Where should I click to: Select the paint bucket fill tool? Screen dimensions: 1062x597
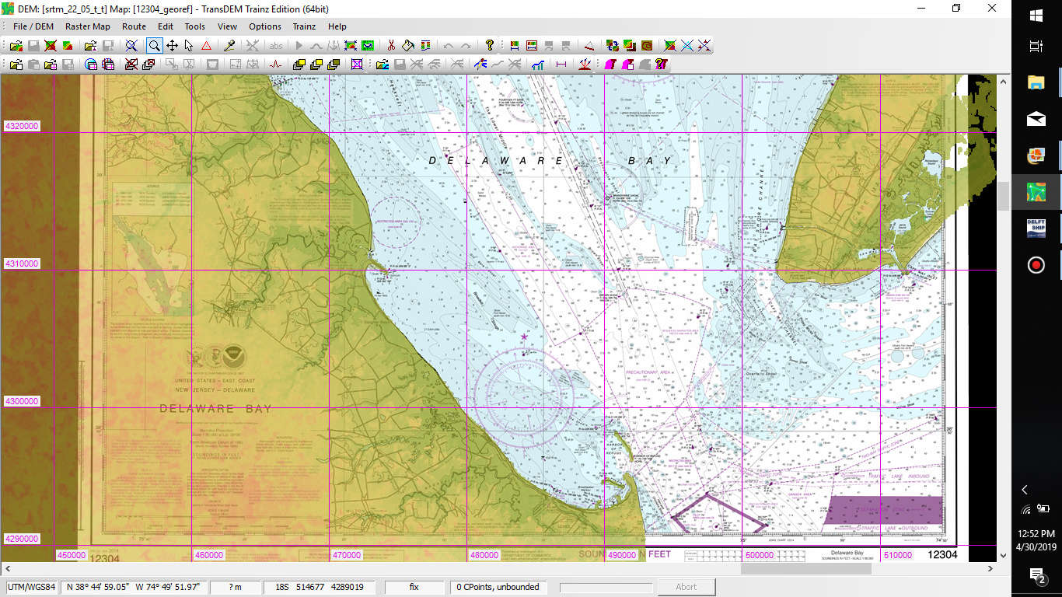pos(408,46)
